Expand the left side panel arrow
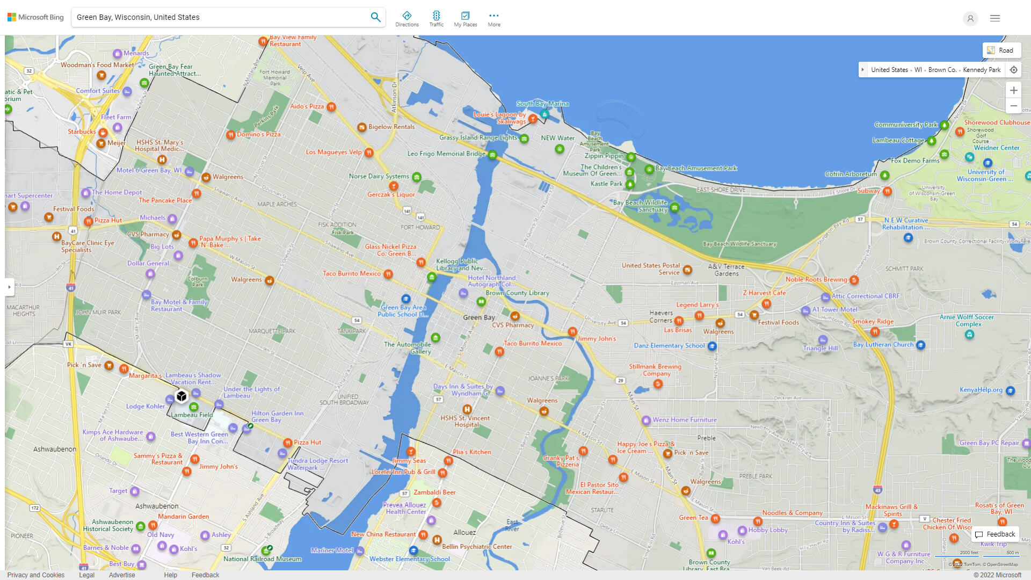The height and width of the screenshot is (580, 1031). click(x=9, y=287)
